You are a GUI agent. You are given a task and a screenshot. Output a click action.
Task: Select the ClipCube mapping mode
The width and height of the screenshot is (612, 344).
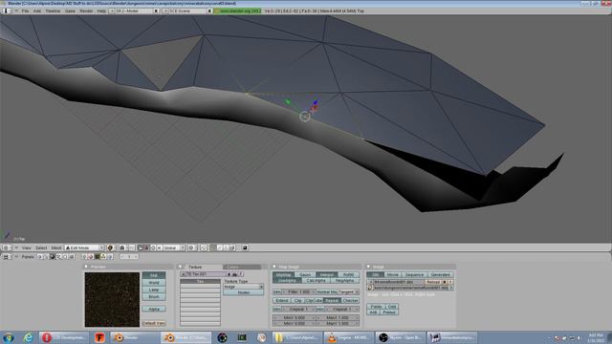(314, 301)
